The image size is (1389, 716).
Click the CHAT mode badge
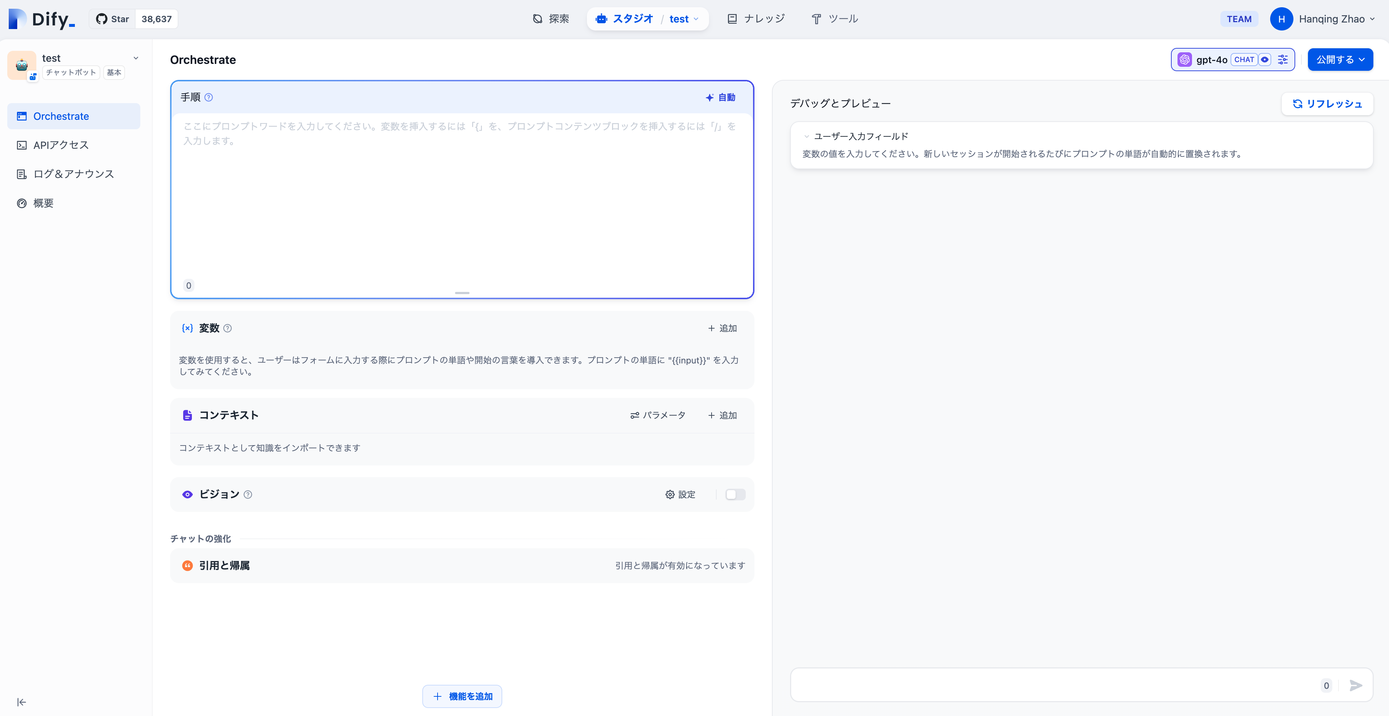pyautogui.click(x=1244, y=60)
